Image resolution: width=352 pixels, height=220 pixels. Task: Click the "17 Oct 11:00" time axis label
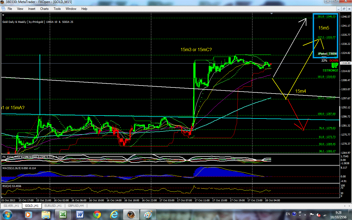pyautogui.click(x=202, y=200)
